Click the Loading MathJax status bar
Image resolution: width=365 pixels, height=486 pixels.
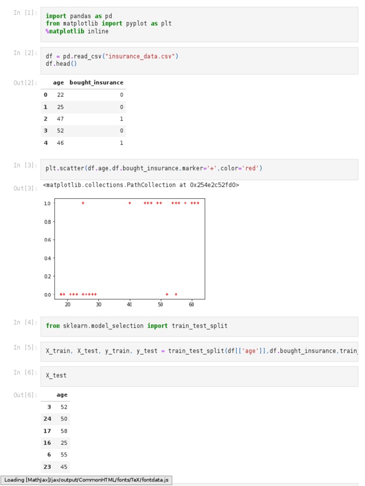coord(86,480)
